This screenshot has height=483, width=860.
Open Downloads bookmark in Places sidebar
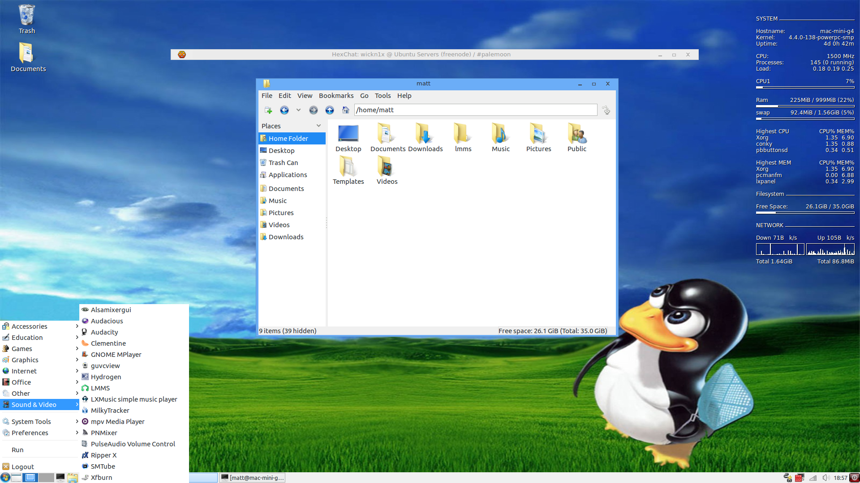pyautogui.click(x=292, y=237)
